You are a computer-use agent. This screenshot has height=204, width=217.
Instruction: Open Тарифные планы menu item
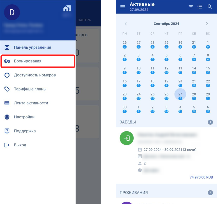coord(38,89)
